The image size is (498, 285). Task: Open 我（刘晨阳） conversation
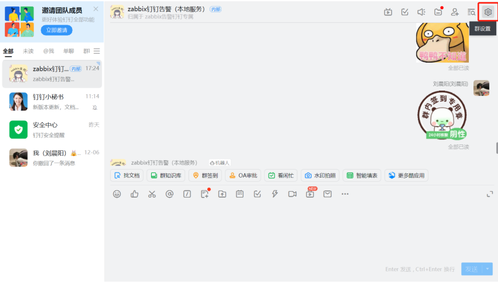tap(52, 158)
